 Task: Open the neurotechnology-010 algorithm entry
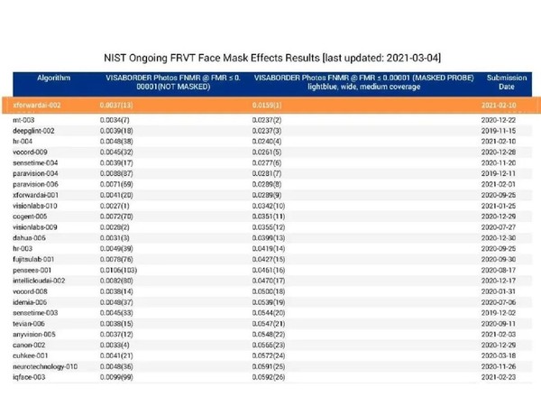45,366
